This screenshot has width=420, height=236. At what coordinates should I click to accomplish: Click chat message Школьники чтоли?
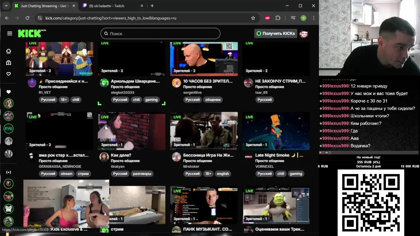(370, 116)
